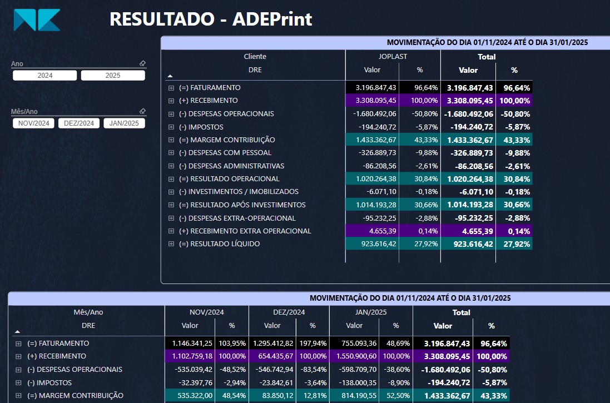610x403 pixels.
Task: Expand FATURAMENTO row in Mês/Ano table
Action: point(18,344)
